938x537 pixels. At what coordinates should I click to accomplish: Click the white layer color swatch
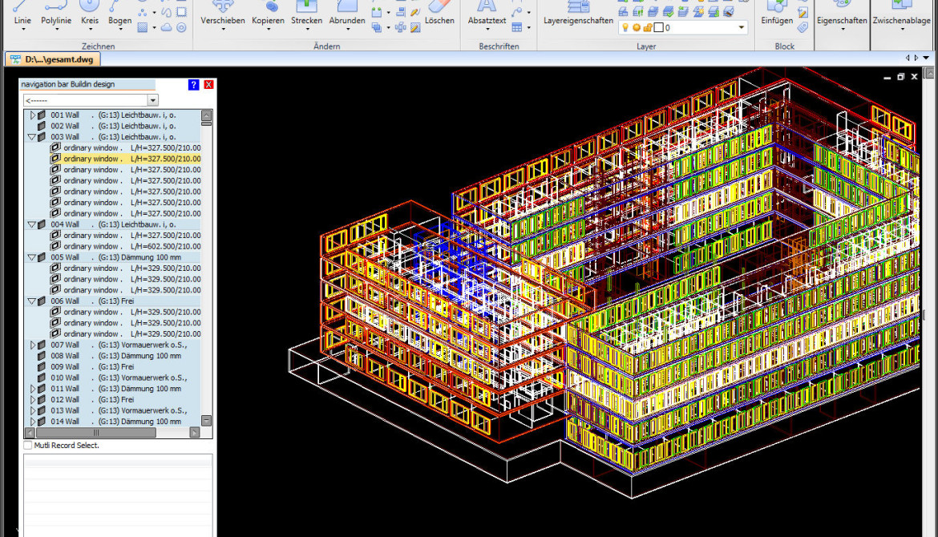pos(658,28)
